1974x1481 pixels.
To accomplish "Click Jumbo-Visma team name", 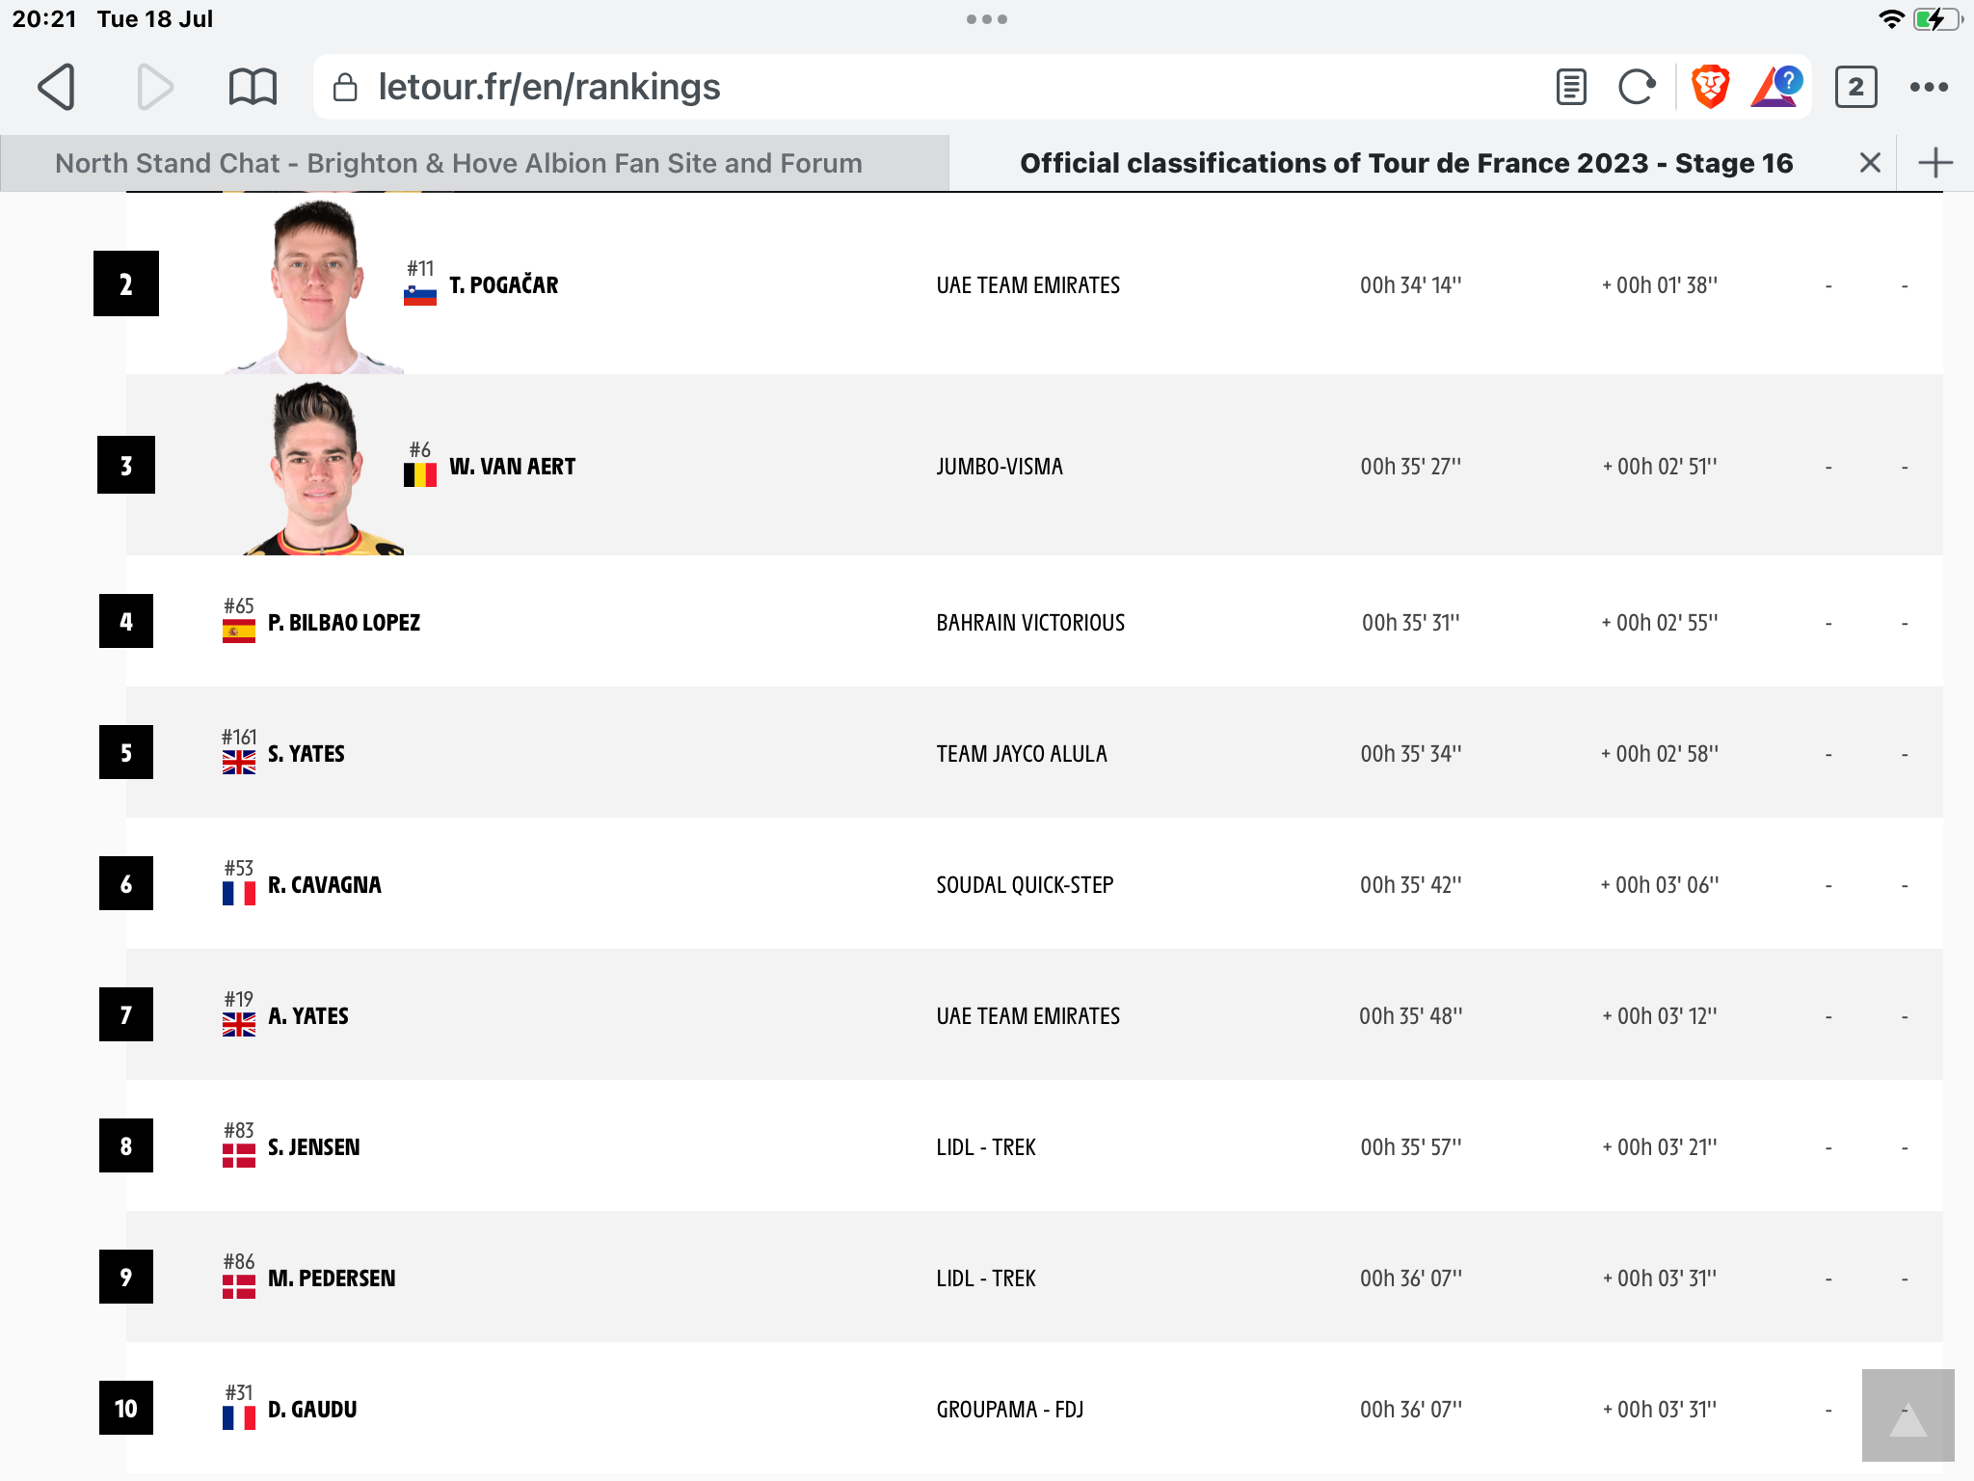I will 1000,467.
